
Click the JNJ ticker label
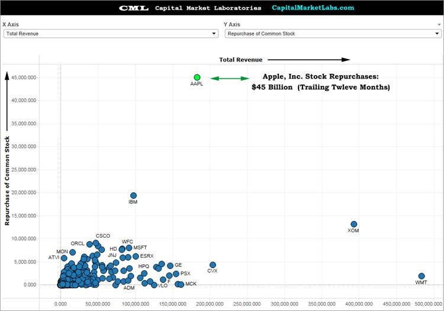112,255
